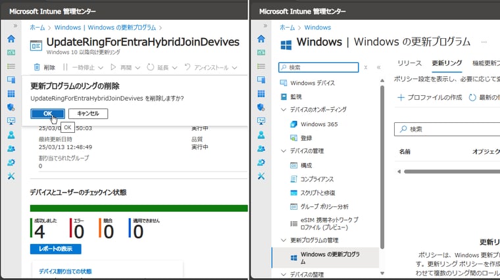This screenshot has width=500, height=280.
Task: Cancel deletion with キャンセル button
Action: coord(88,114)
